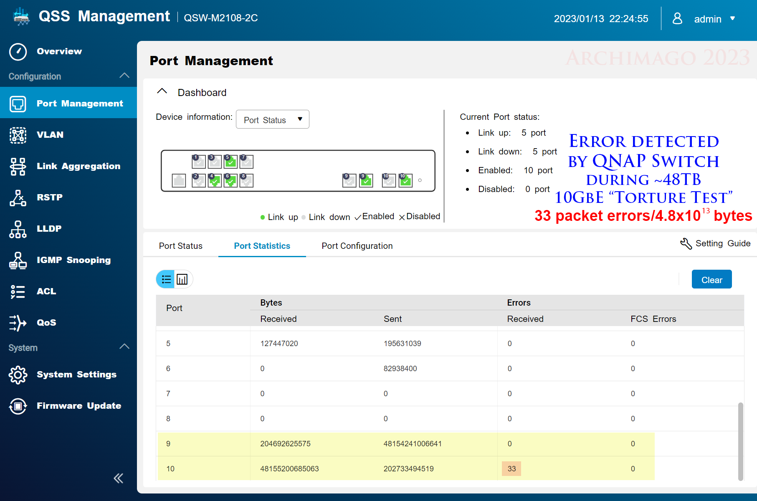Select the Link Aggregation icon
The height and width of the screenshot is (501, 757).
point(18,167)
